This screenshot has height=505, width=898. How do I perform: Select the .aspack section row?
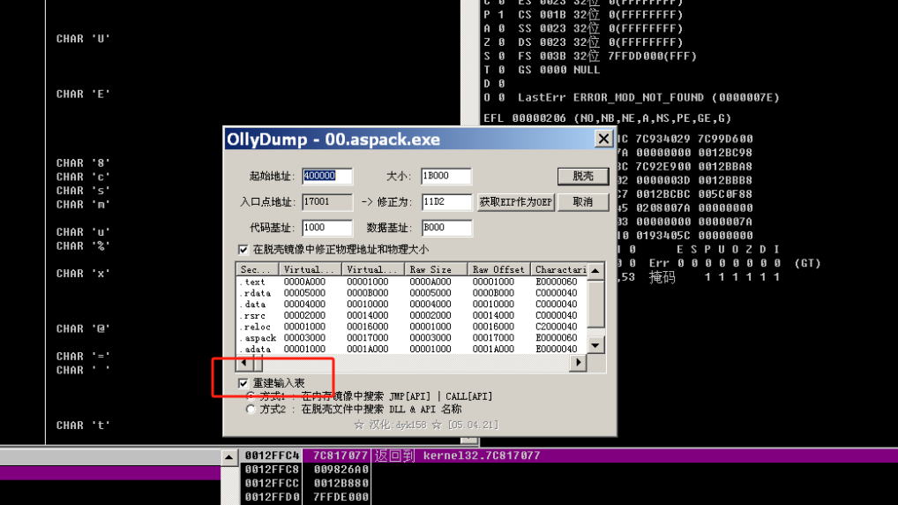[x=412, y=337]
